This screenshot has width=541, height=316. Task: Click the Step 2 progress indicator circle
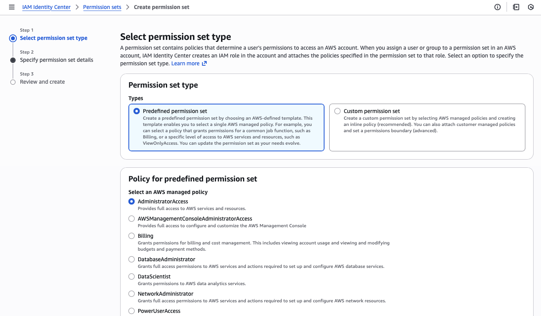point(12,60)
